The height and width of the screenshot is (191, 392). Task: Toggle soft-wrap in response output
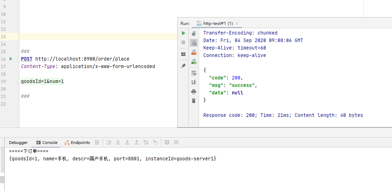[194, 73]
